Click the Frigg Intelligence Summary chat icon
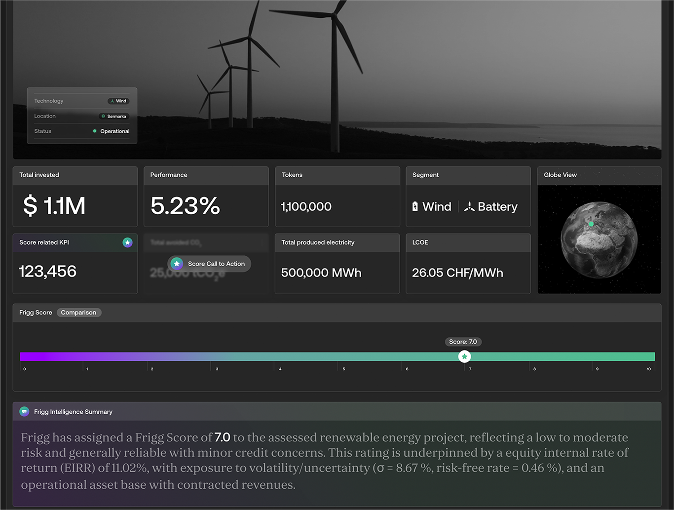Screen dimensions: 674x510 point(24,412)
